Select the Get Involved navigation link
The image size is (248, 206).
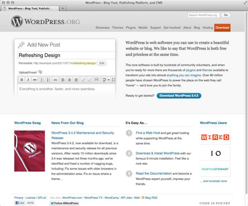click(x=172, y=27)
